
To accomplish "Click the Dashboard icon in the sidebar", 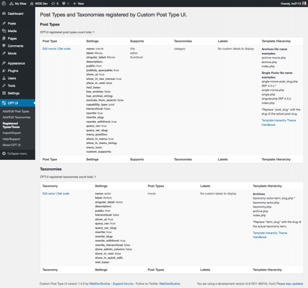I will click(x=4, y=14).
